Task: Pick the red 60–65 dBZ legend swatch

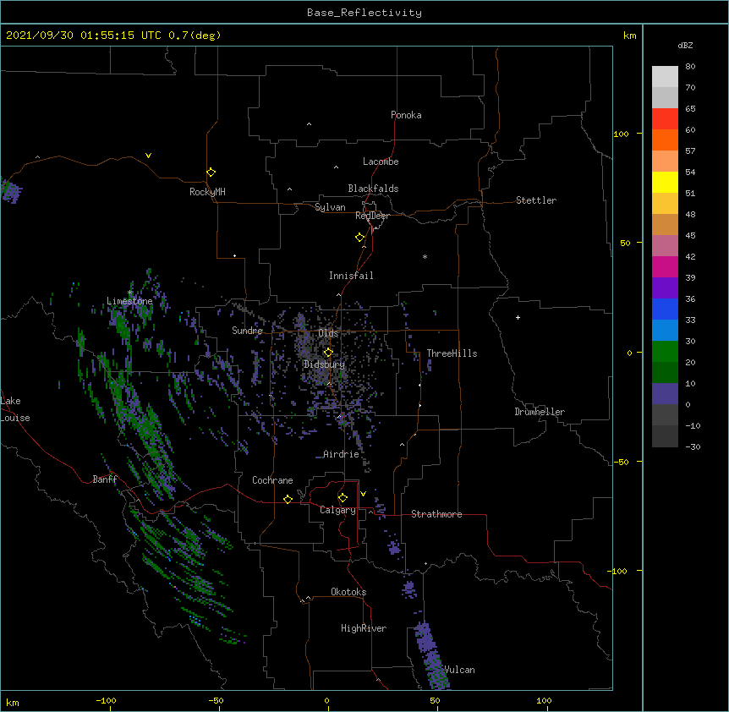Action: (x=665, y=119)
